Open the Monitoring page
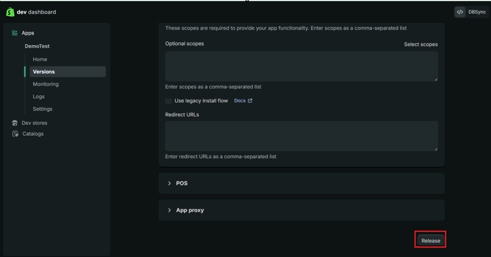This screenshot has height=257, width=491. (x=46, y=84)
